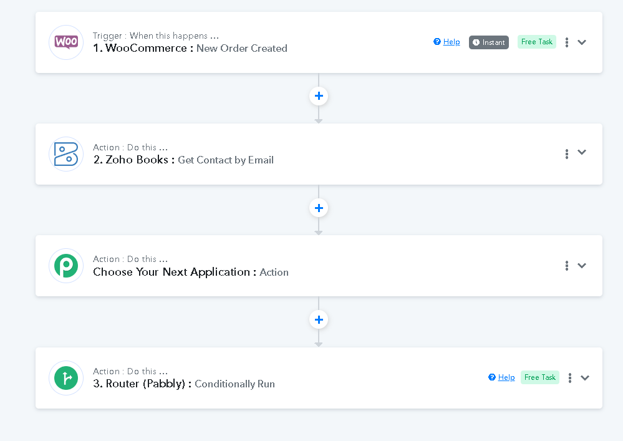Expand the Zoho Books step chevron
623x441 pixels.
[582, 152]
